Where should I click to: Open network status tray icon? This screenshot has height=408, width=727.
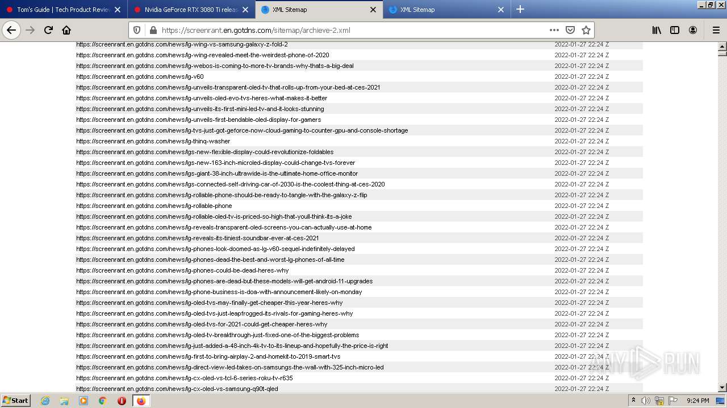tap(659, 401)
